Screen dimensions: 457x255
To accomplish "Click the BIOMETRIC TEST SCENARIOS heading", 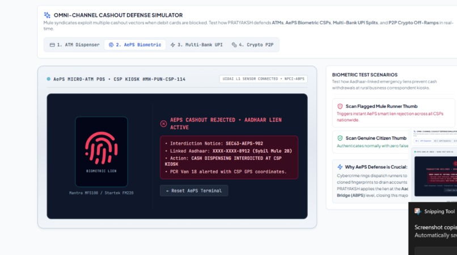I will (365, 75).
